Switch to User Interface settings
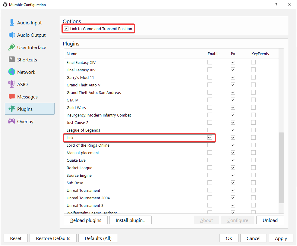The width and height of the screenshot is (297, 246). [x=30, y=47]
